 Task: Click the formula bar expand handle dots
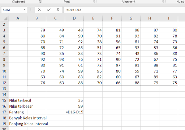pyautogui.click(x=31, y=10)
